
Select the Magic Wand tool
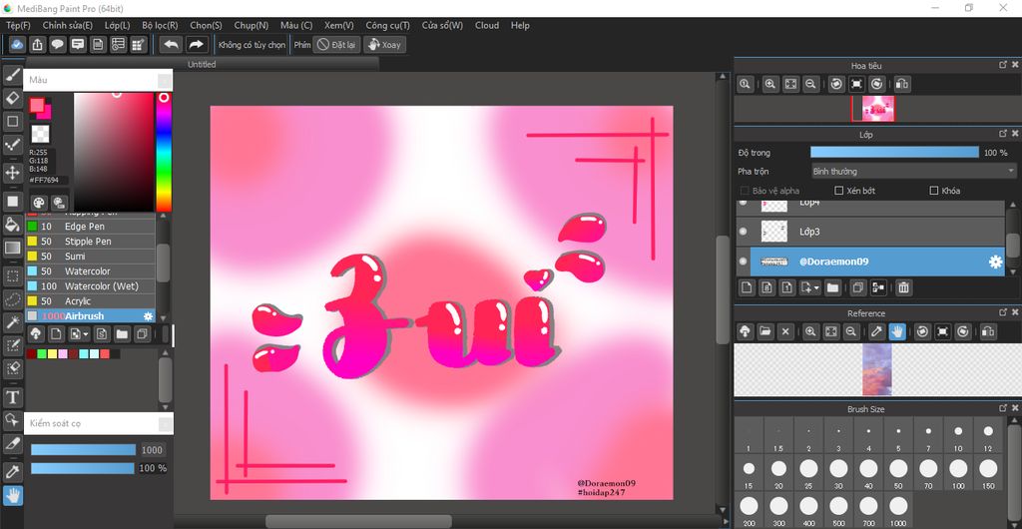click(12, 321)
